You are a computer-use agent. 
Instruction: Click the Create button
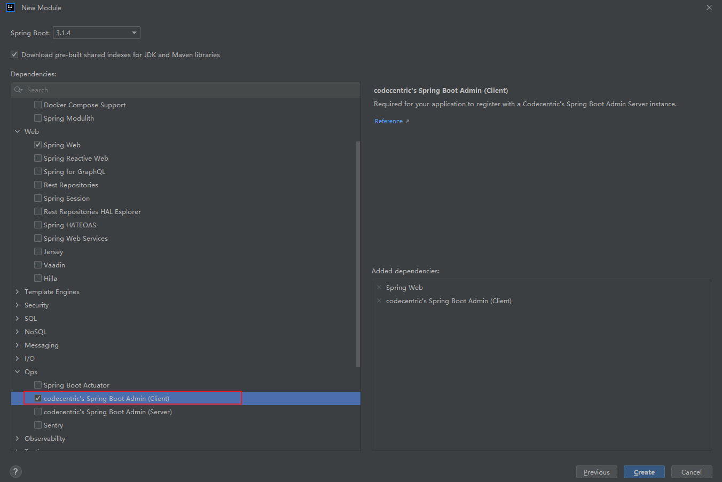pyautogui.click(x=644, y=472)
